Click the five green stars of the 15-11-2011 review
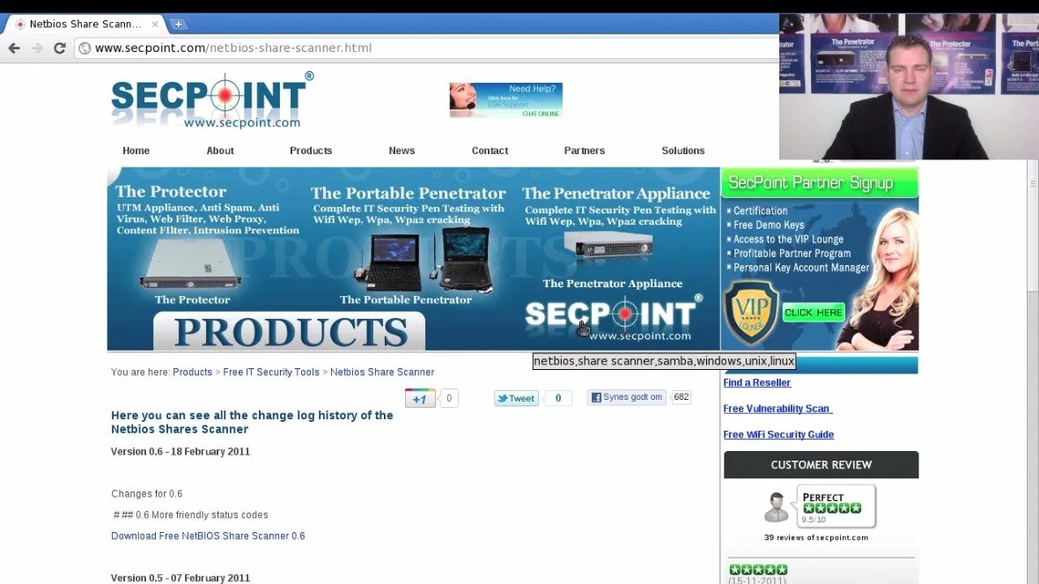 point(758,569)
